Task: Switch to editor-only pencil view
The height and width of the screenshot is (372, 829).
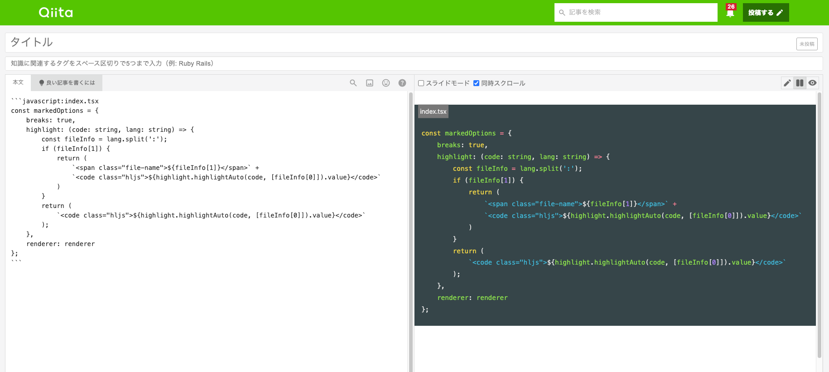Action: (787, 83)
